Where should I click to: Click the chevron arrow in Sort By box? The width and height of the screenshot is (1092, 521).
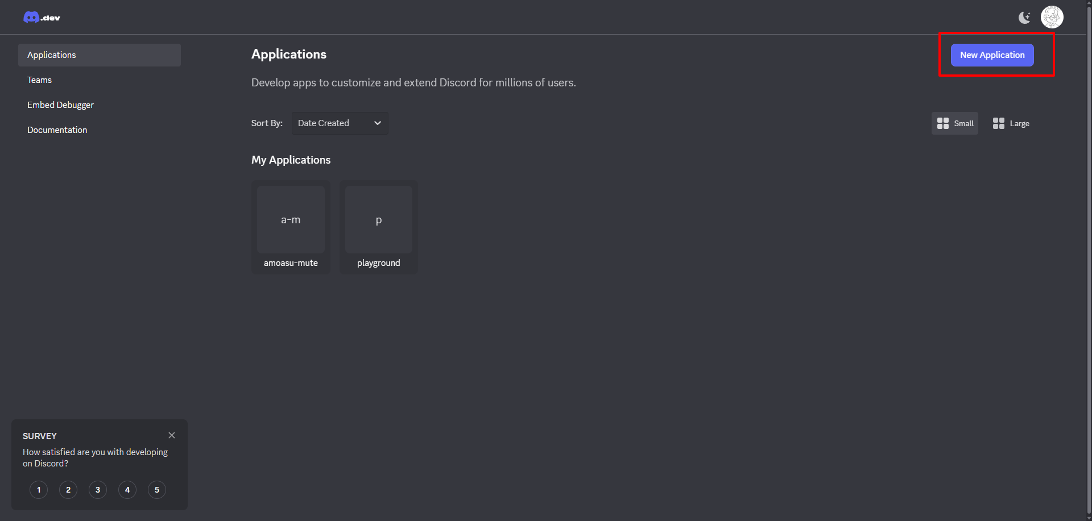378,123
